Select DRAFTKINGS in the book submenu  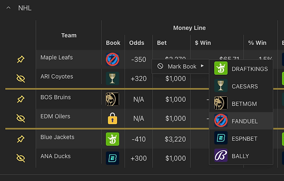[x=241, y=69]
